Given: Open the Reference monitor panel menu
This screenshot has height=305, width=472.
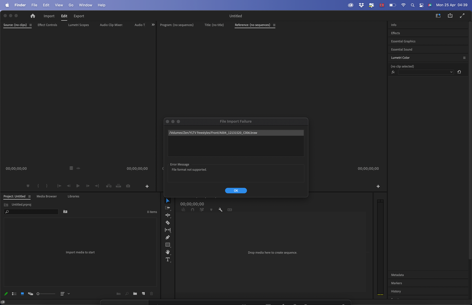Looking at the screenshot, I should [x=274, y=25].
